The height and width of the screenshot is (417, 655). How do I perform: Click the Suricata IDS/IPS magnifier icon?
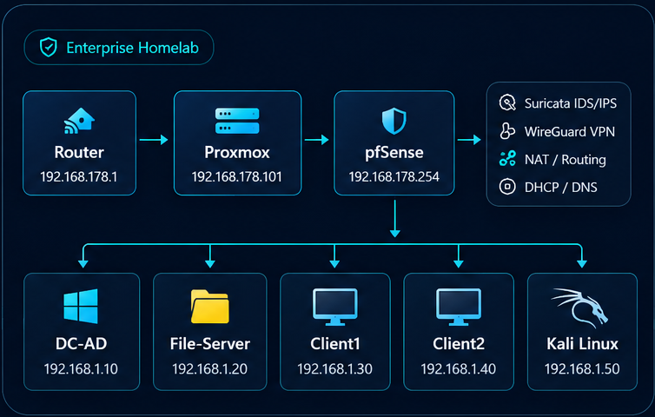pyautogui.click(x=507, y=103)
